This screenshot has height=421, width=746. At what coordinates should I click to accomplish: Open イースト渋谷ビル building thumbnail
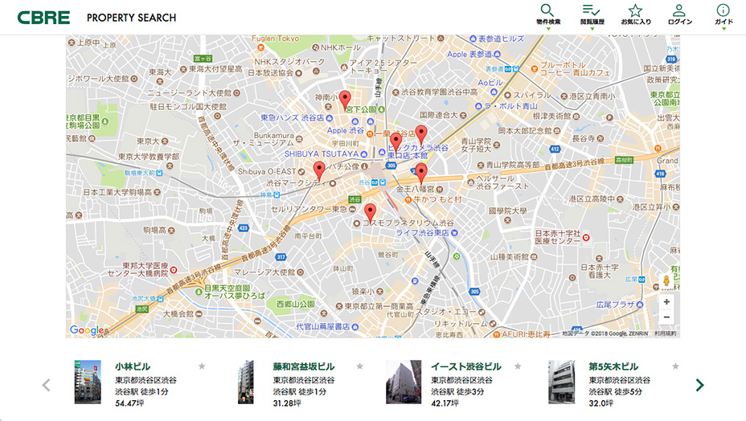[x=404, y=382]
